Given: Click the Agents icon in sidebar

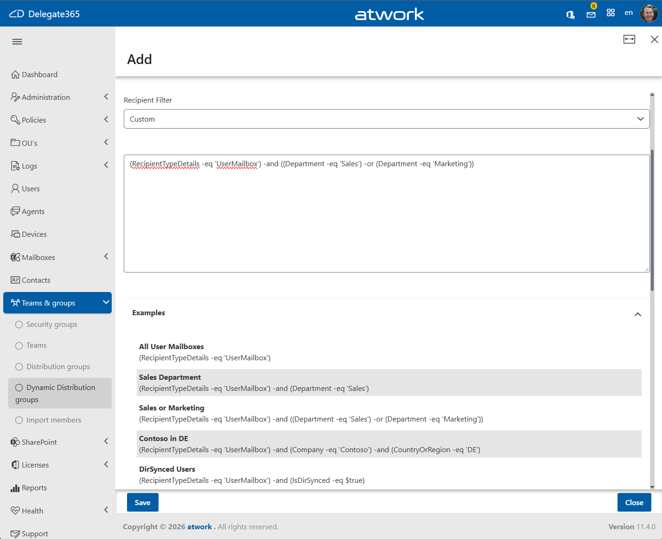Looking at the screenshot, I should [x=15, y=211].
